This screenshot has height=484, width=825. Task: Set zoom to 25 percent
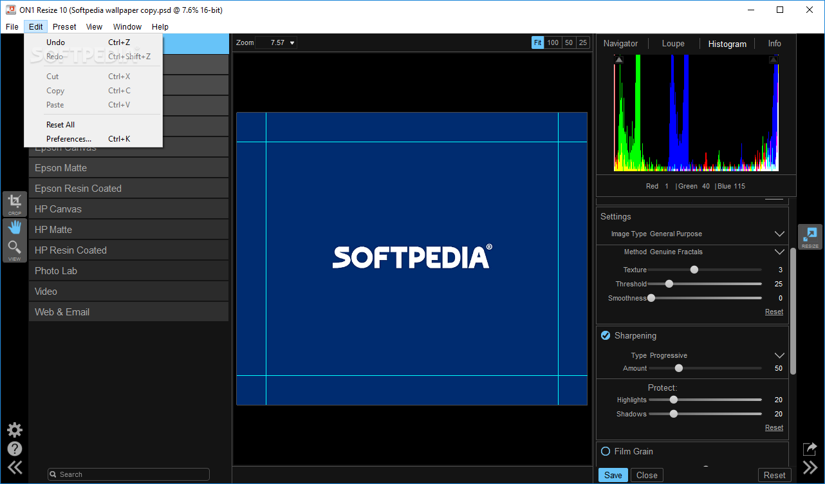(583, 42)
